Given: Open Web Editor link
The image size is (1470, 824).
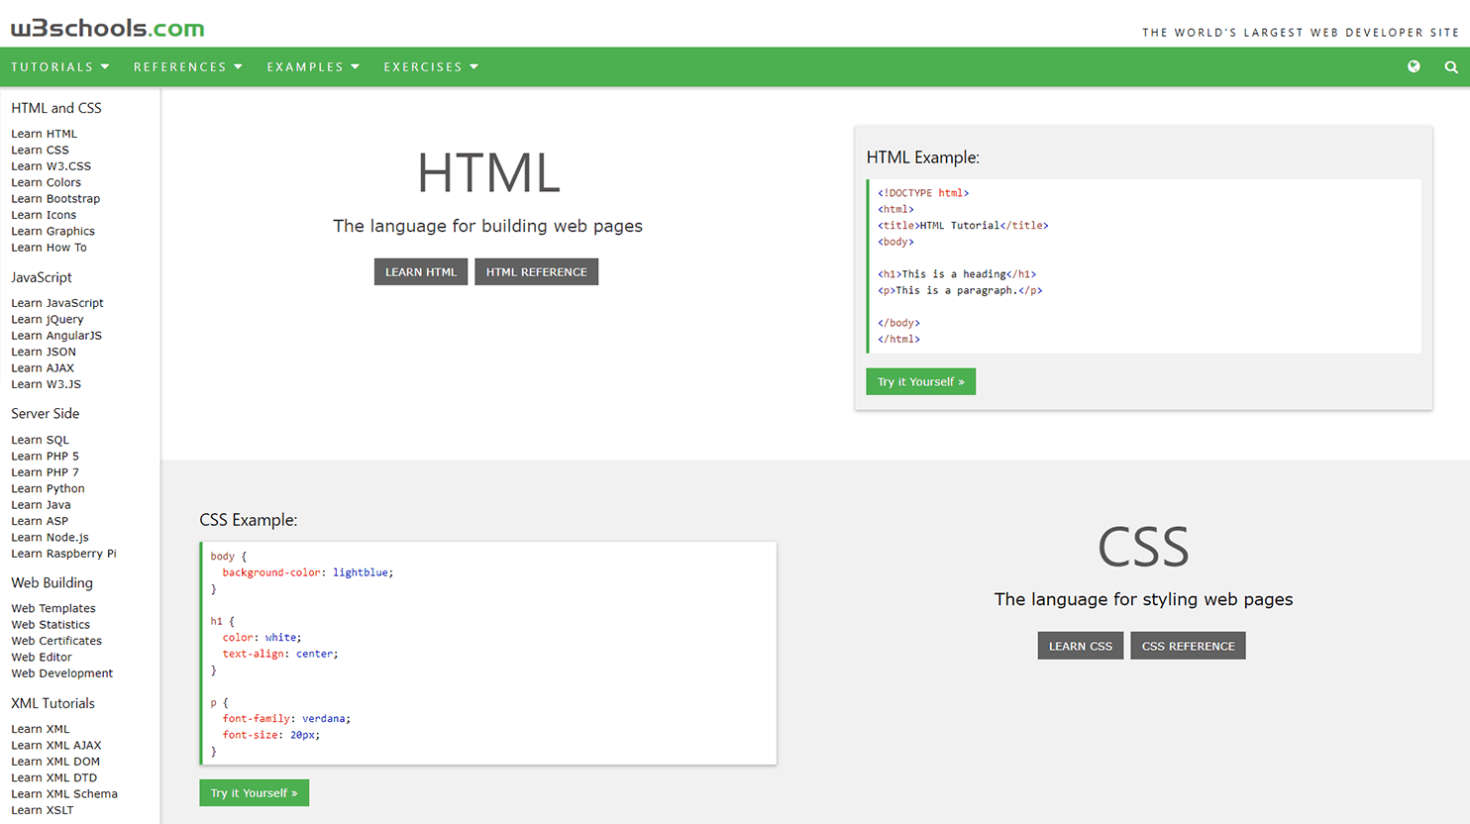Looking at the screenshot, I should [x=42, y=657].
